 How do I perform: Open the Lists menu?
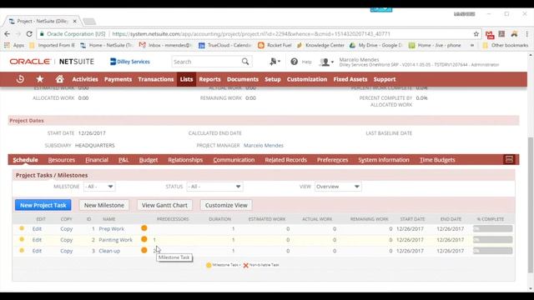[x=186, y=79]
